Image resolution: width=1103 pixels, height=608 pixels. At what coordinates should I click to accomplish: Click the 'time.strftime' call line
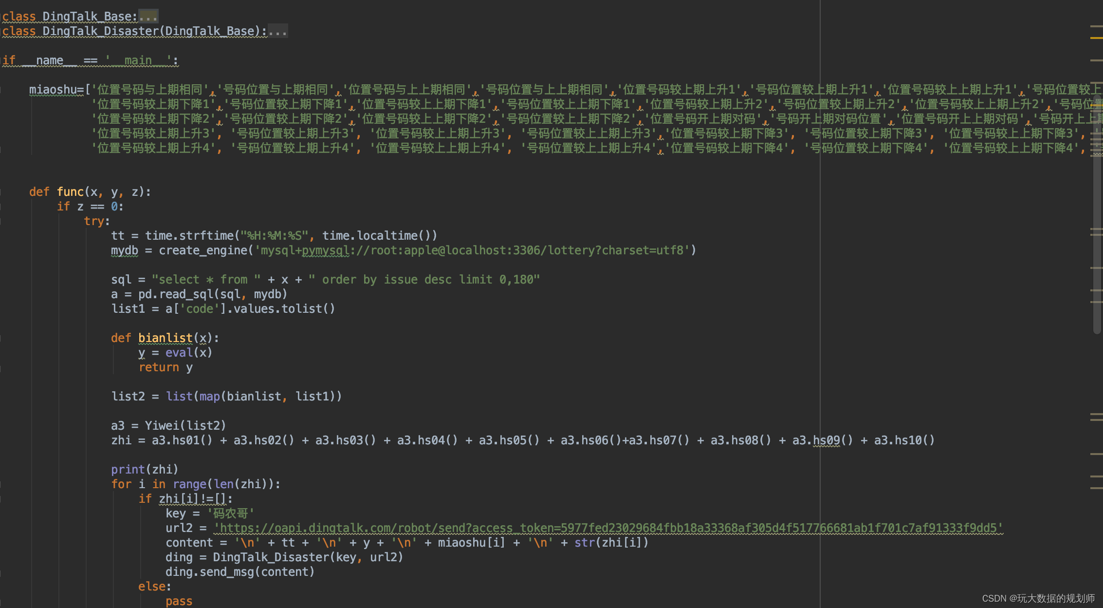click(274, 236)
